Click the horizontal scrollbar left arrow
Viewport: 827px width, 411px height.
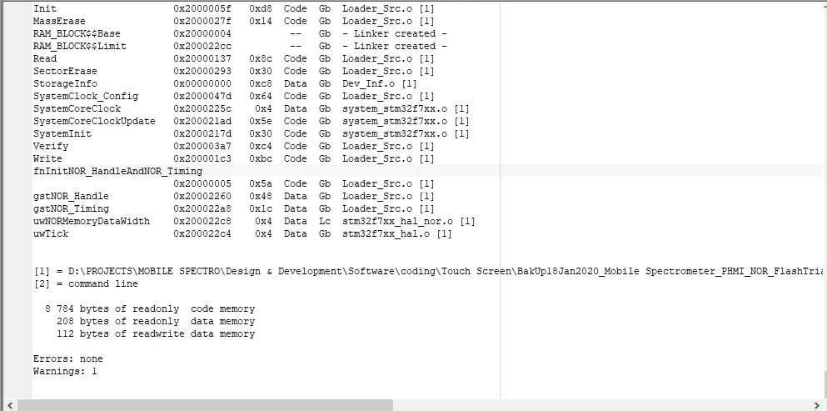point(10,405)
